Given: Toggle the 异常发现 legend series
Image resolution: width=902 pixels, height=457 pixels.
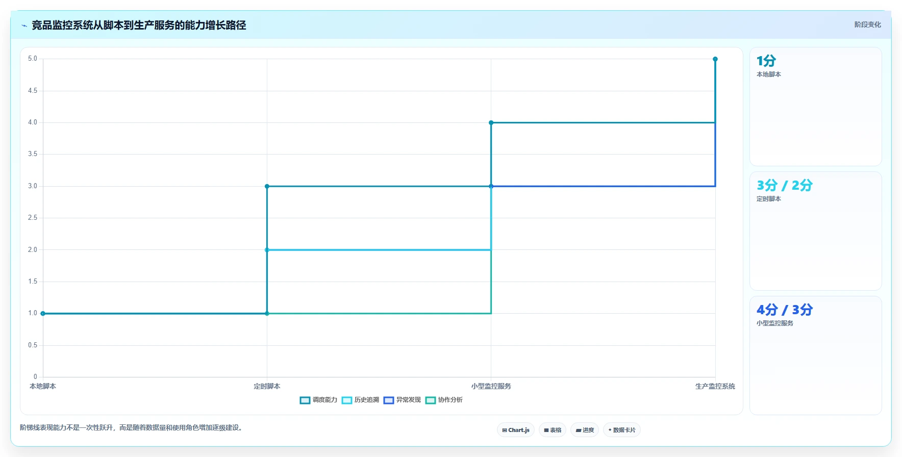Looking at the screenshot, I should (403, 400).
